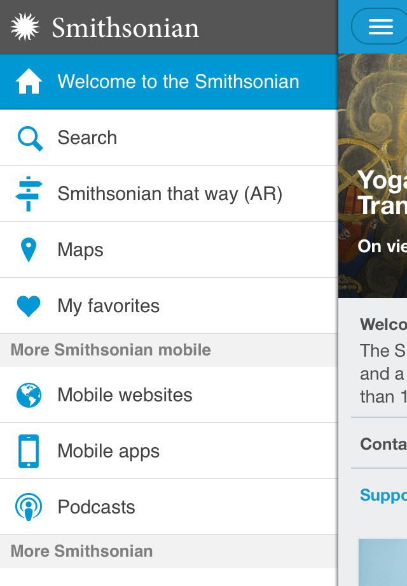Viewport: 407px width, 586px height.
Task: Click the Podcasts broadcast icon
Action: coord(29,507)
